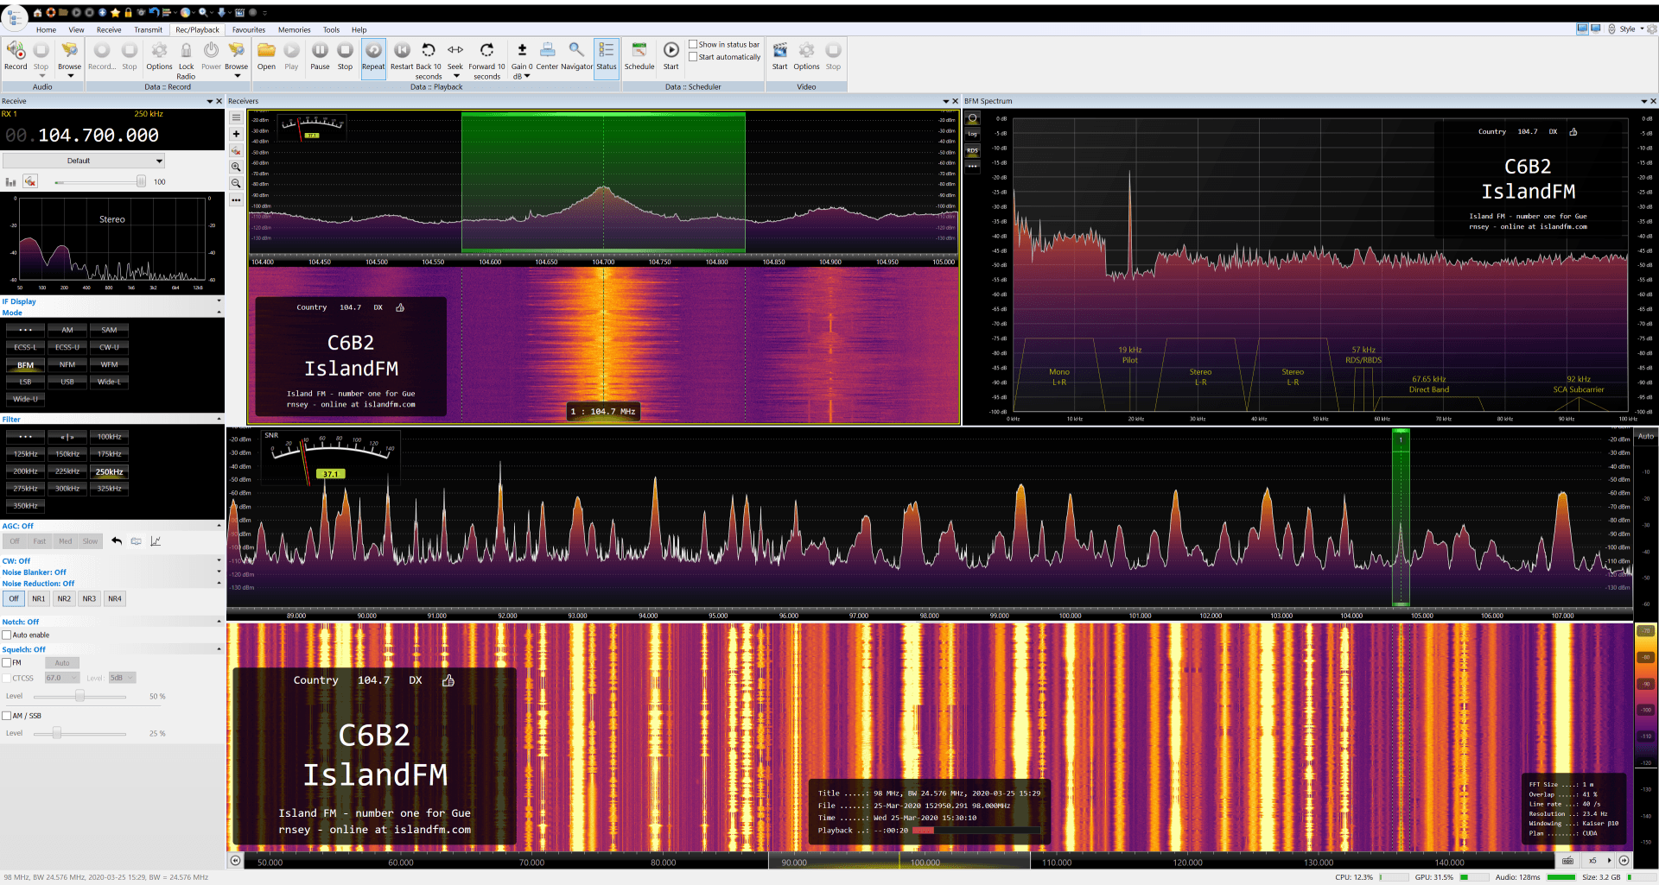Enable the Notch Auto enable checkbox
The image size is (1659, 885).
pos(7,635)
